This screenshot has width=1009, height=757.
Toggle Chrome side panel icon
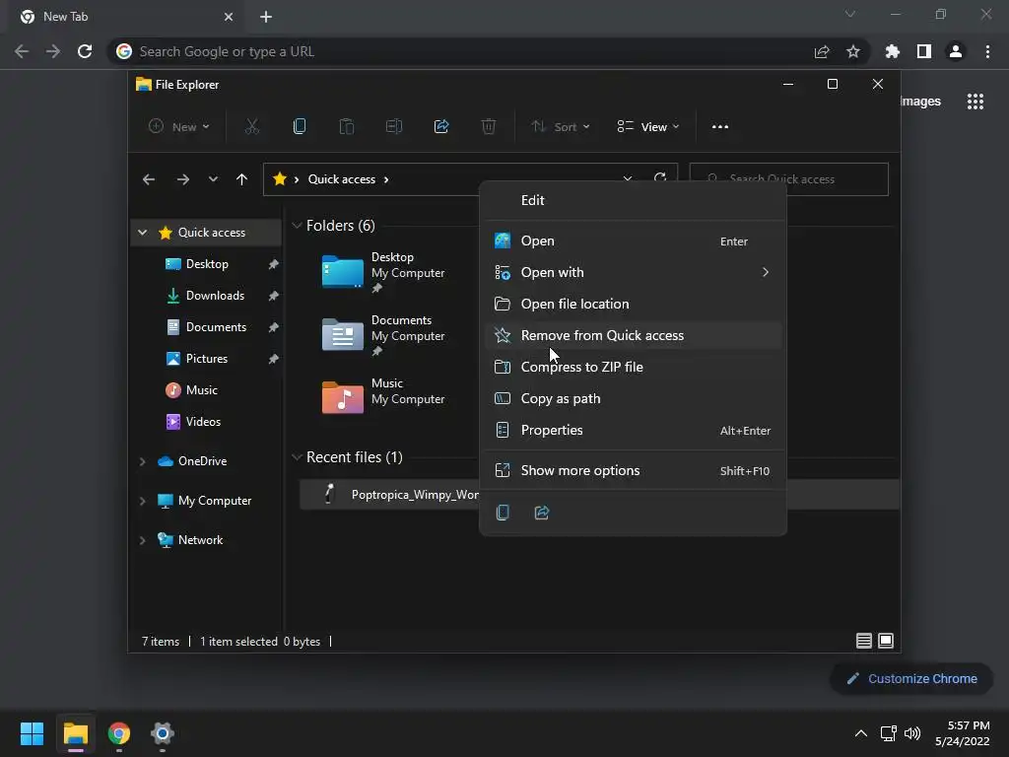tap(924, 51)
